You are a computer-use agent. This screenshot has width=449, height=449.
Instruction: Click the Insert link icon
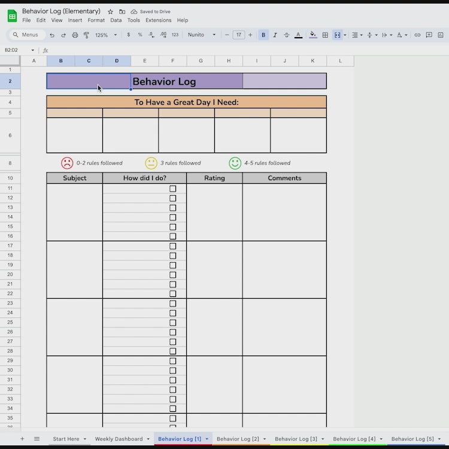417,35
